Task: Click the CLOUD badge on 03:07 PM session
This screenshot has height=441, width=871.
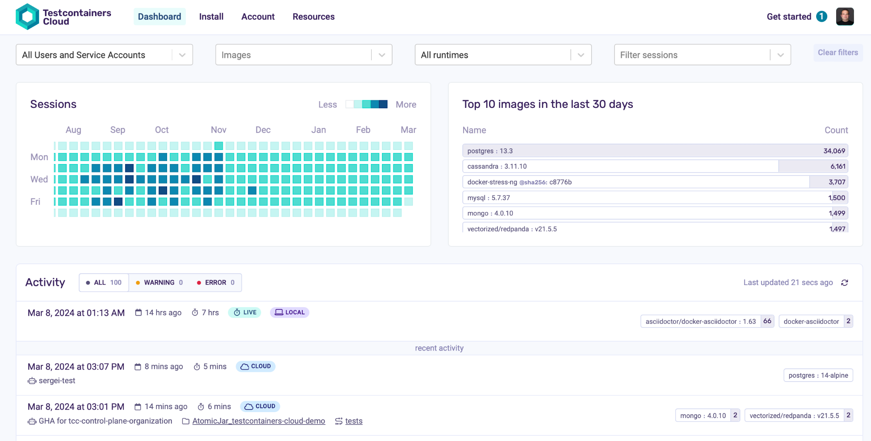Action: click(x=256, y=367)
